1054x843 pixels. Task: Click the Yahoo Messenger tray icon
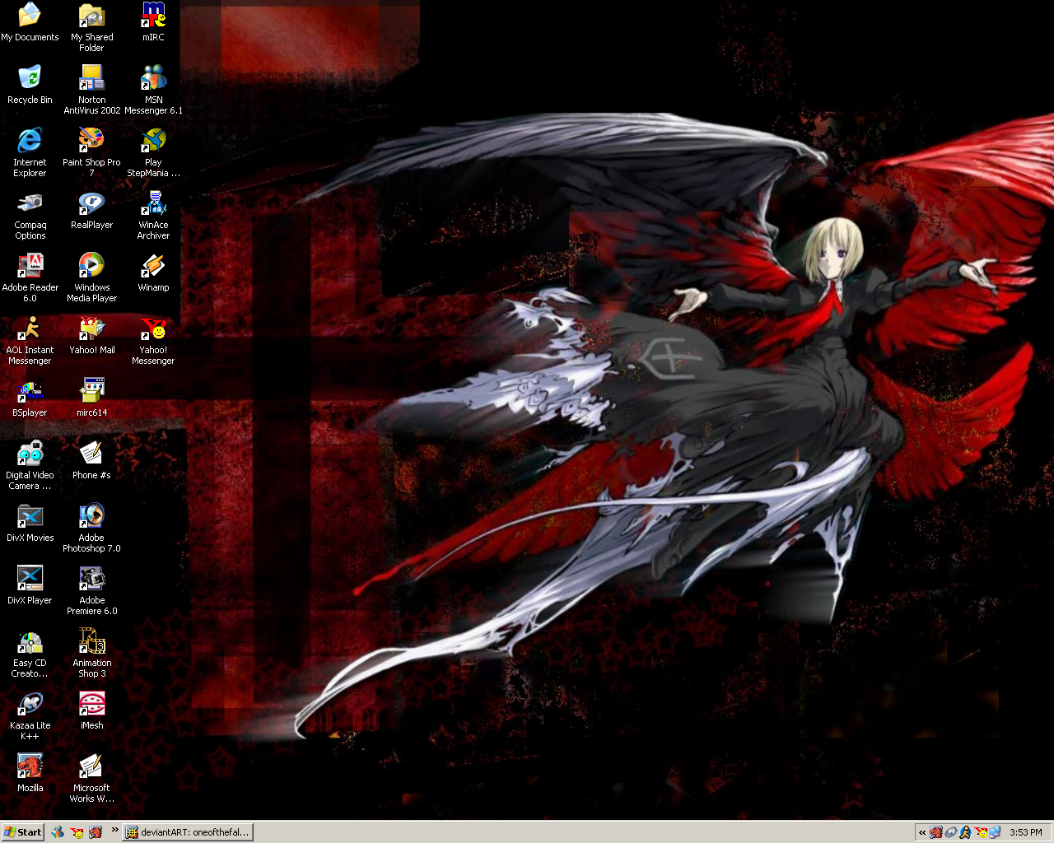(x=980, y=832)
